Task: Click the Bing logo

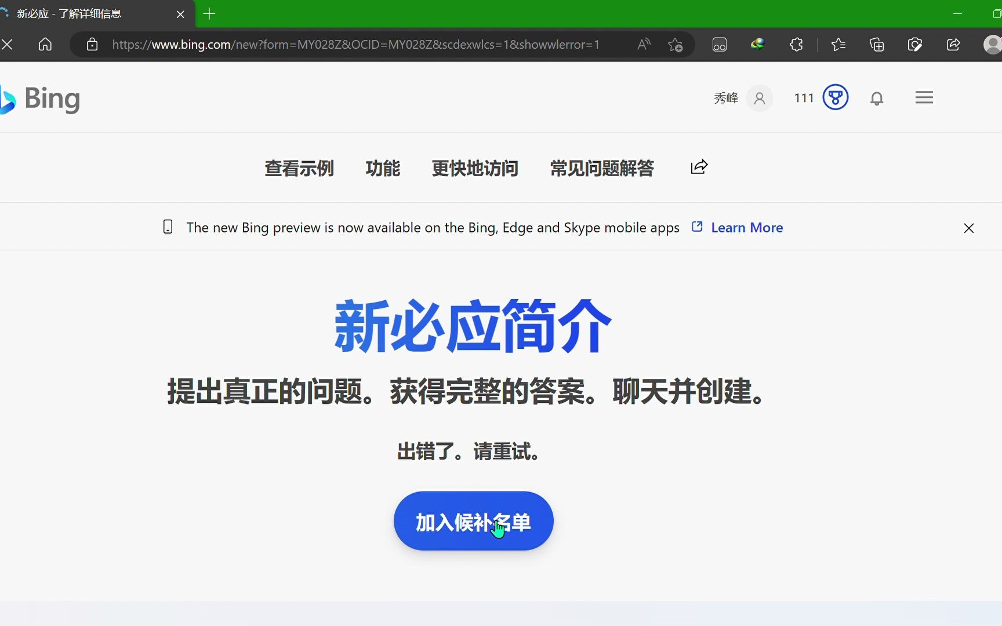Action: 39,99
